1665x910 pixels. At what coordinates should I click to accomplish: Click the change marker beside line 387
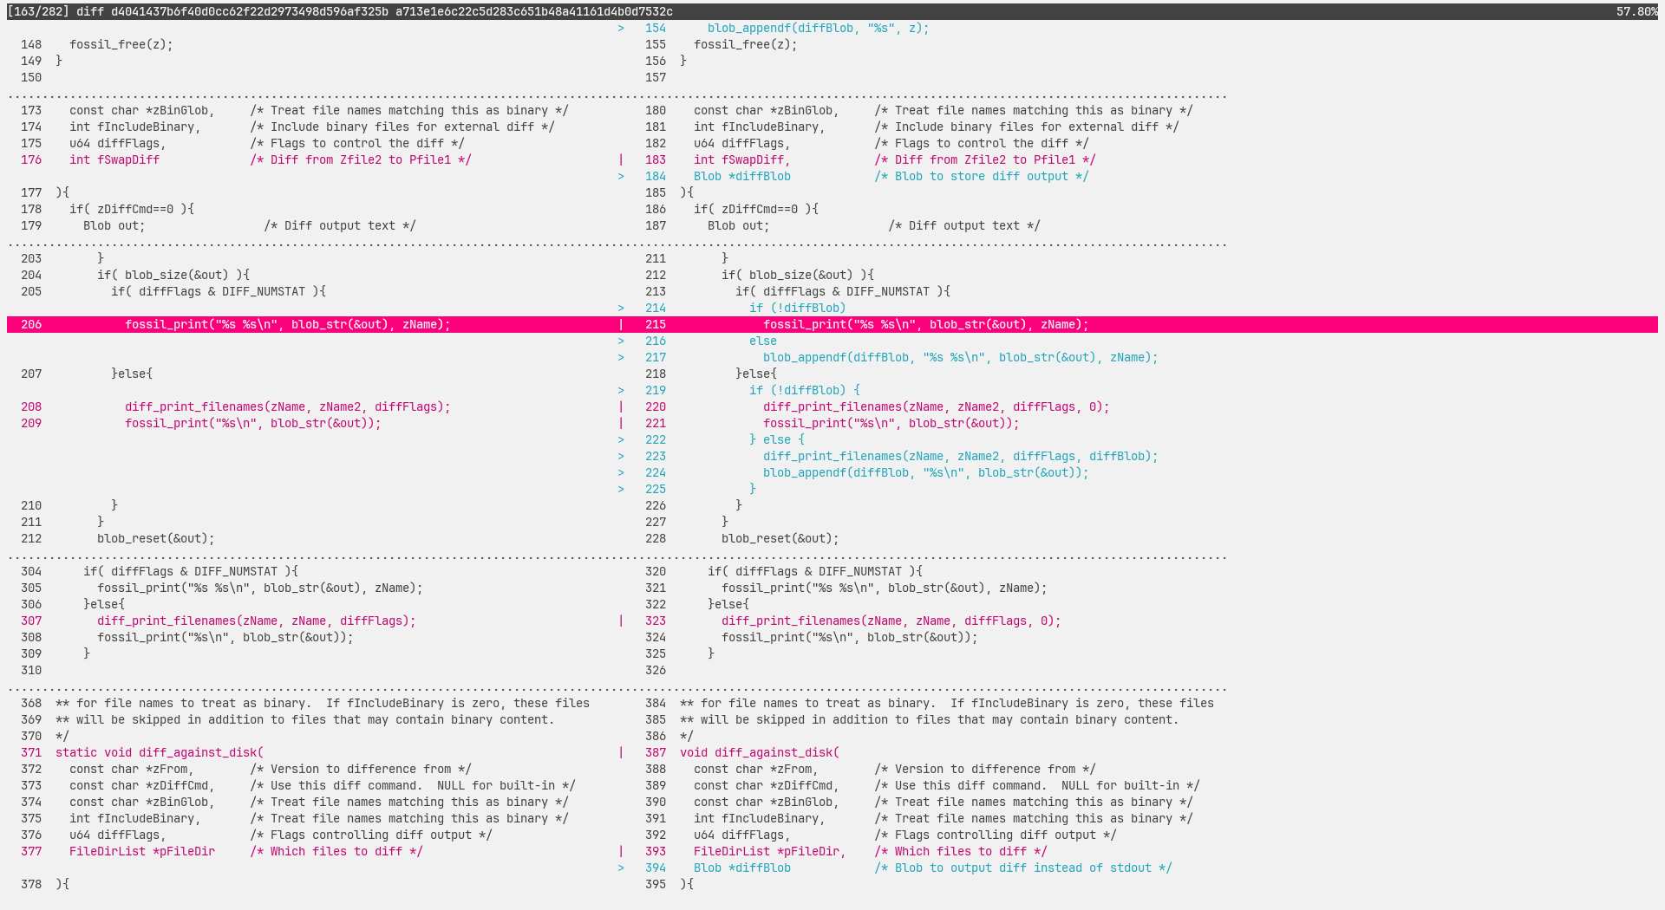[x=620, y=753]
